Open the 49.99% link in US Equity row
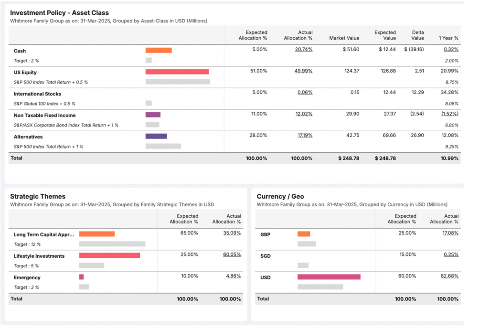This screenshot has height=327, width=489. (304, 71)
